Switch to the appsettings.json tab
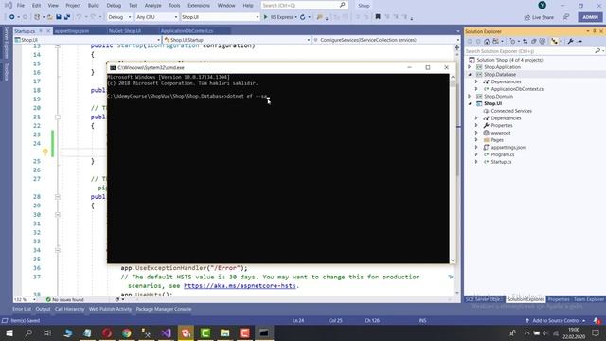This screenshot has height=341, width=606. coord(72,31)
